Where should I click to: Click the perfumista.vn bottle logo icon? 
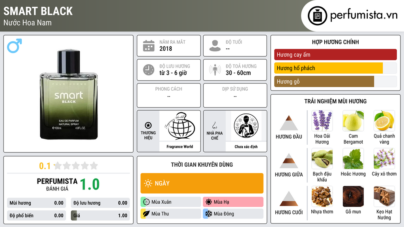pyautogui.click(x=317, y=16)
